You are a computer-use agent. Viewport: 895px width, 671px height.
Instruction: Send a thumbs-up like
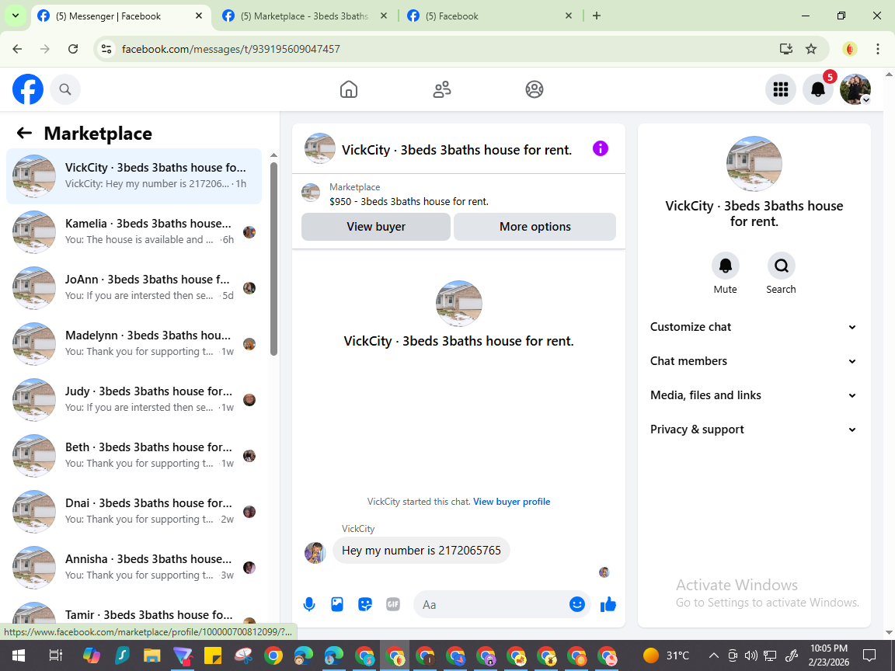608,604
